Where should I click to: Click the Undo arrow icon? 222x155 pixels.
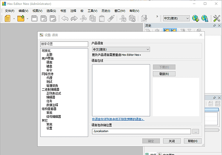point(65,18)
